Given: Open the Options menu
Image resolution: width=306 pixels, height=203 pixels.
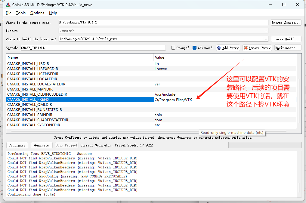Looking at the screenshot, I should coord(37,13).
